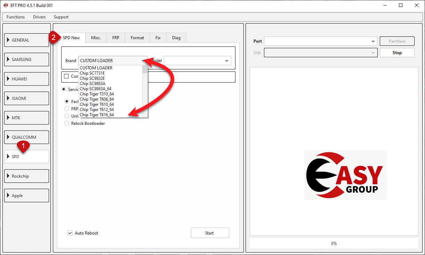
Task: Open the Functions menu
Action: (16, 17)
